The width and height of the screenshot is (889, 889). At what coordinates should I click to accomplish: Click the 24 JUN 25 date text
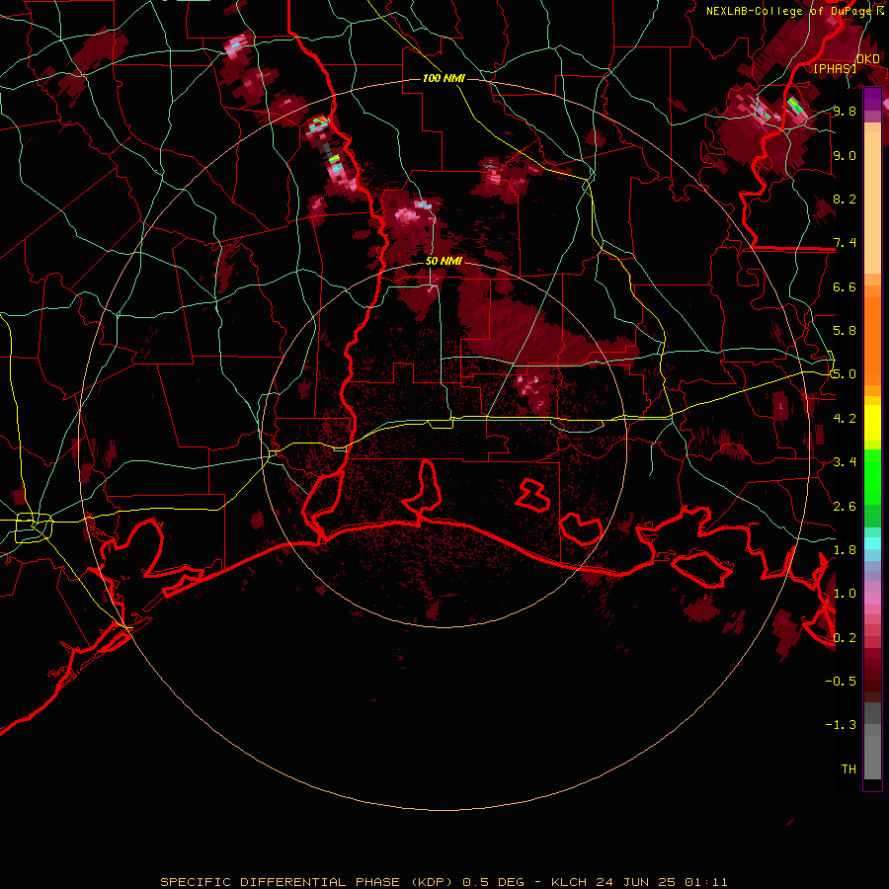click(x=635, y=882)
